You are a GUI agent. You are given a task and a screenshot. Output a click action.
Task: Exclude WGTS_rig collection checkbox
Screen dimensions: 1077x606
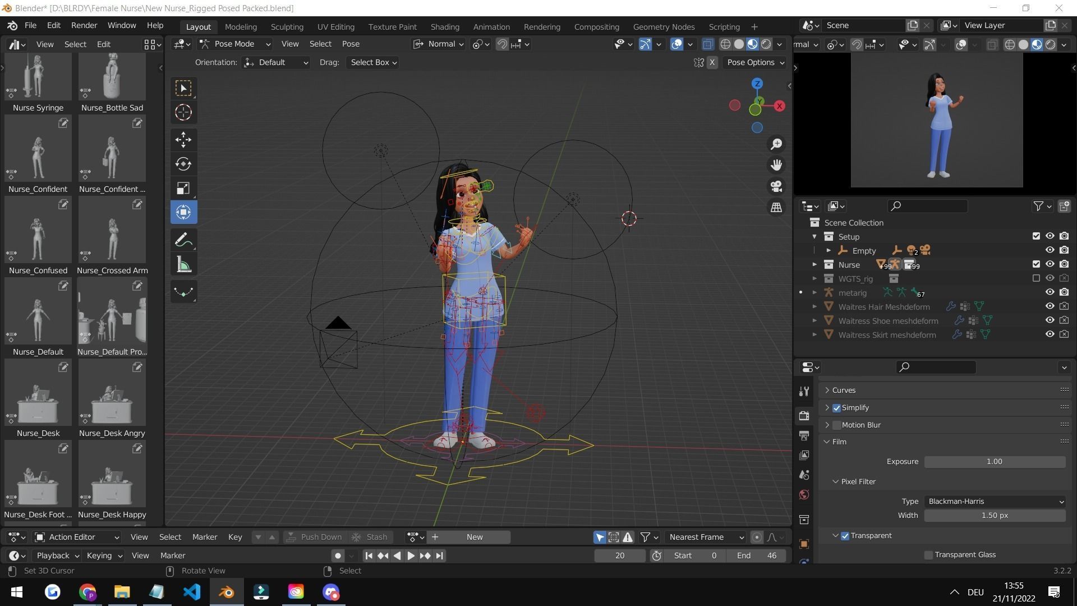pos(1036,278)
